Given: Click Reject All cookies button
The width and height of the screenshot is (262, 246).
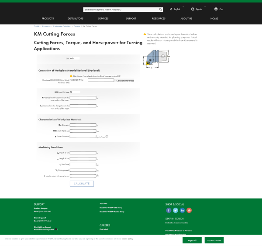Looking at the screenshot, I should (x=192, y=240).
